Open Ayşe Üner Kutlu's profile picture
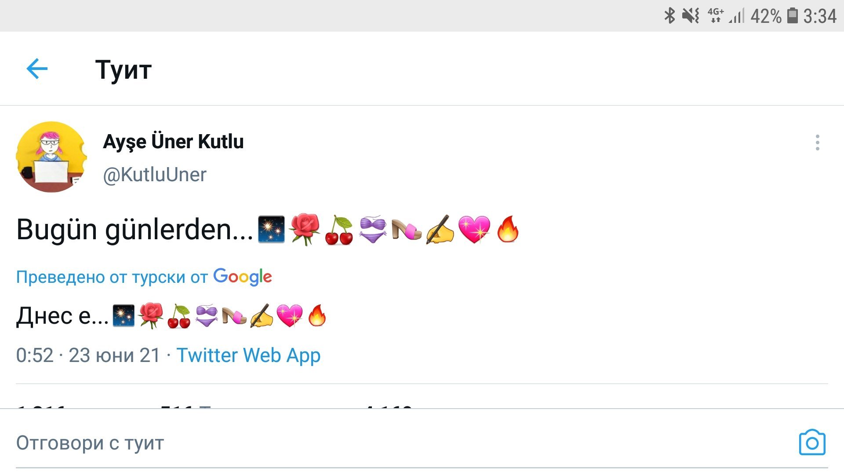Viewport: 844px width, 475px height. (x=51, y=157)
